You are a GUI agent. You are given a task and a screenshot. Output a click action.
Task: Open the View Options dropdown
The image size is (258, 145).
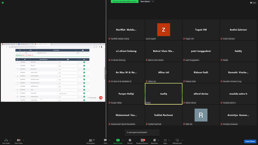147,2
